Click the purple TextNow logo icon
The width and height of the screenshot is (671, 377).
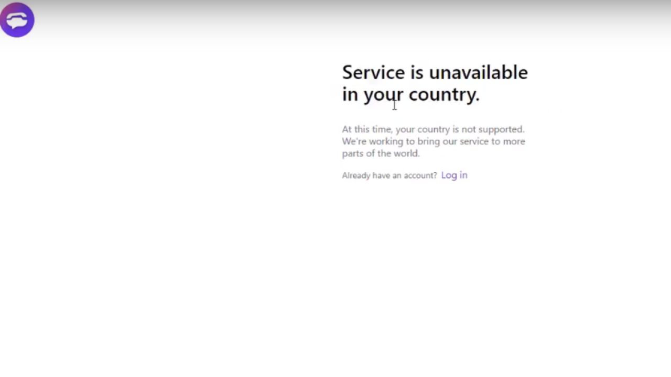click(x=17, y=20)
